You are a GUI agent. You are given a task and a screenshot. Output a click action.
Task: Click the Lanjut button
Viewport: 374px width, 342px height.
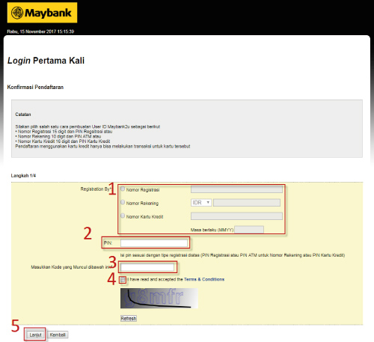point(35,335)
